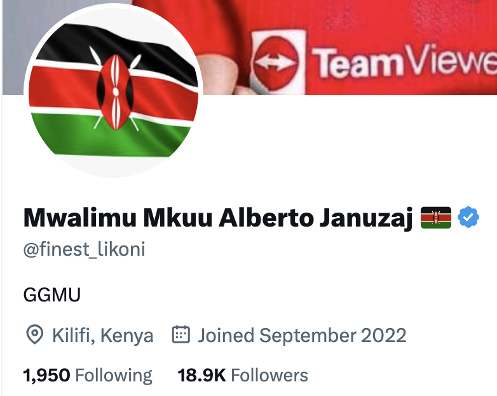Click the location pin icon
This screenshot has width=497, height=396.
point(34,334)
